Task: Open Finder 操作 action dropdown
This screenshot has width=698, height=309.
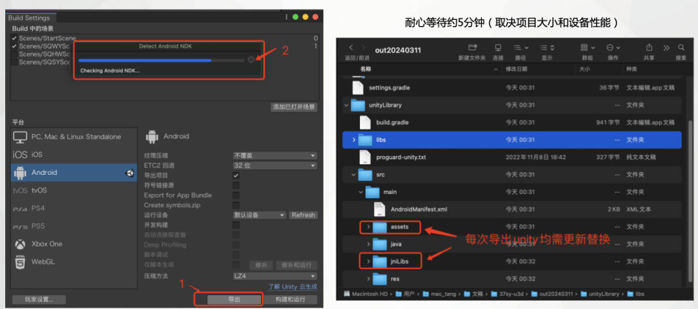Action: point(613,47)
